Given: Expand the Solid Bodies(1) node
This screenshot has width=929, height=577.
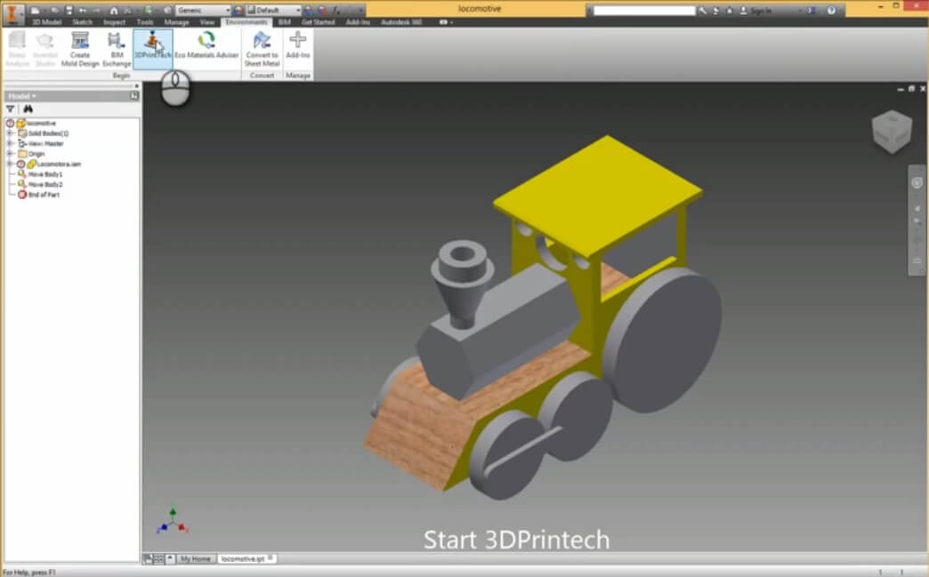Looking at the screenshot, I should click(x=10, y=133).
